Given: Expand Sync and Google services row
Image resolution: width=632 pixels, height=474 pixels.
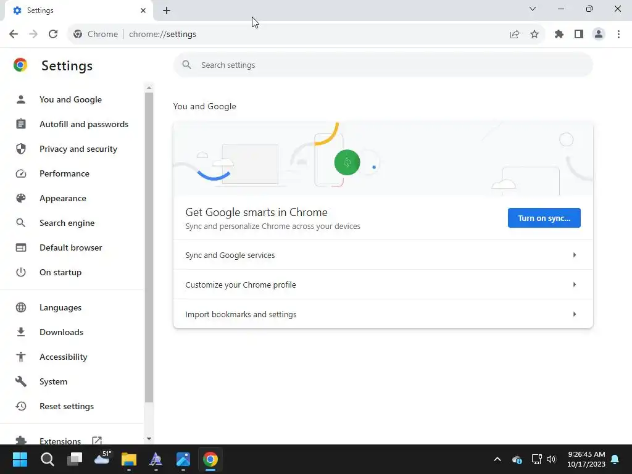Looking at the screenshot, I should tap(383, 255).
